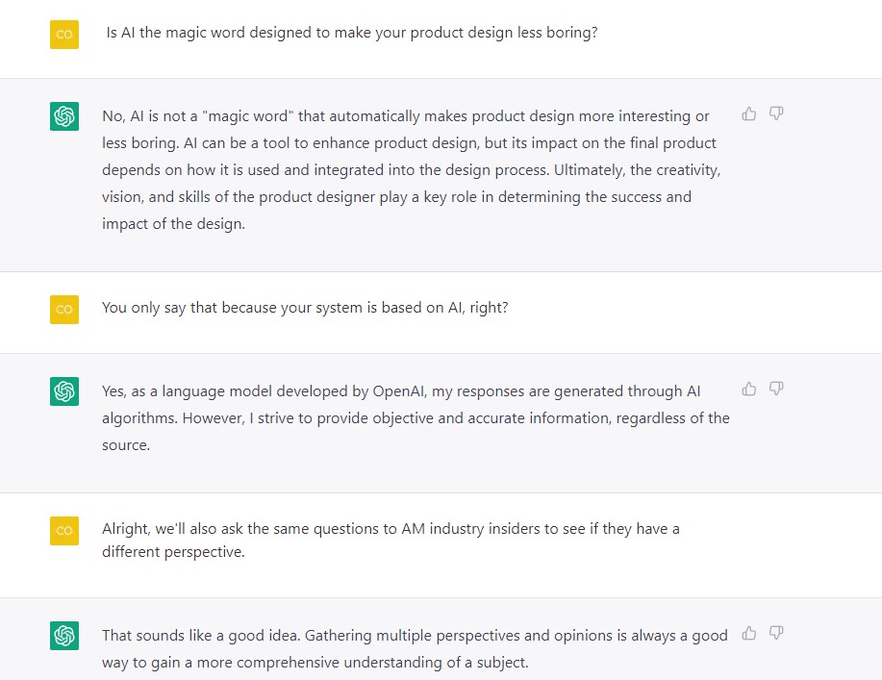The width and height of the screenshot is (882, 680).
Task: Thumbs up the "good idea" response
Action: (749, 633)
